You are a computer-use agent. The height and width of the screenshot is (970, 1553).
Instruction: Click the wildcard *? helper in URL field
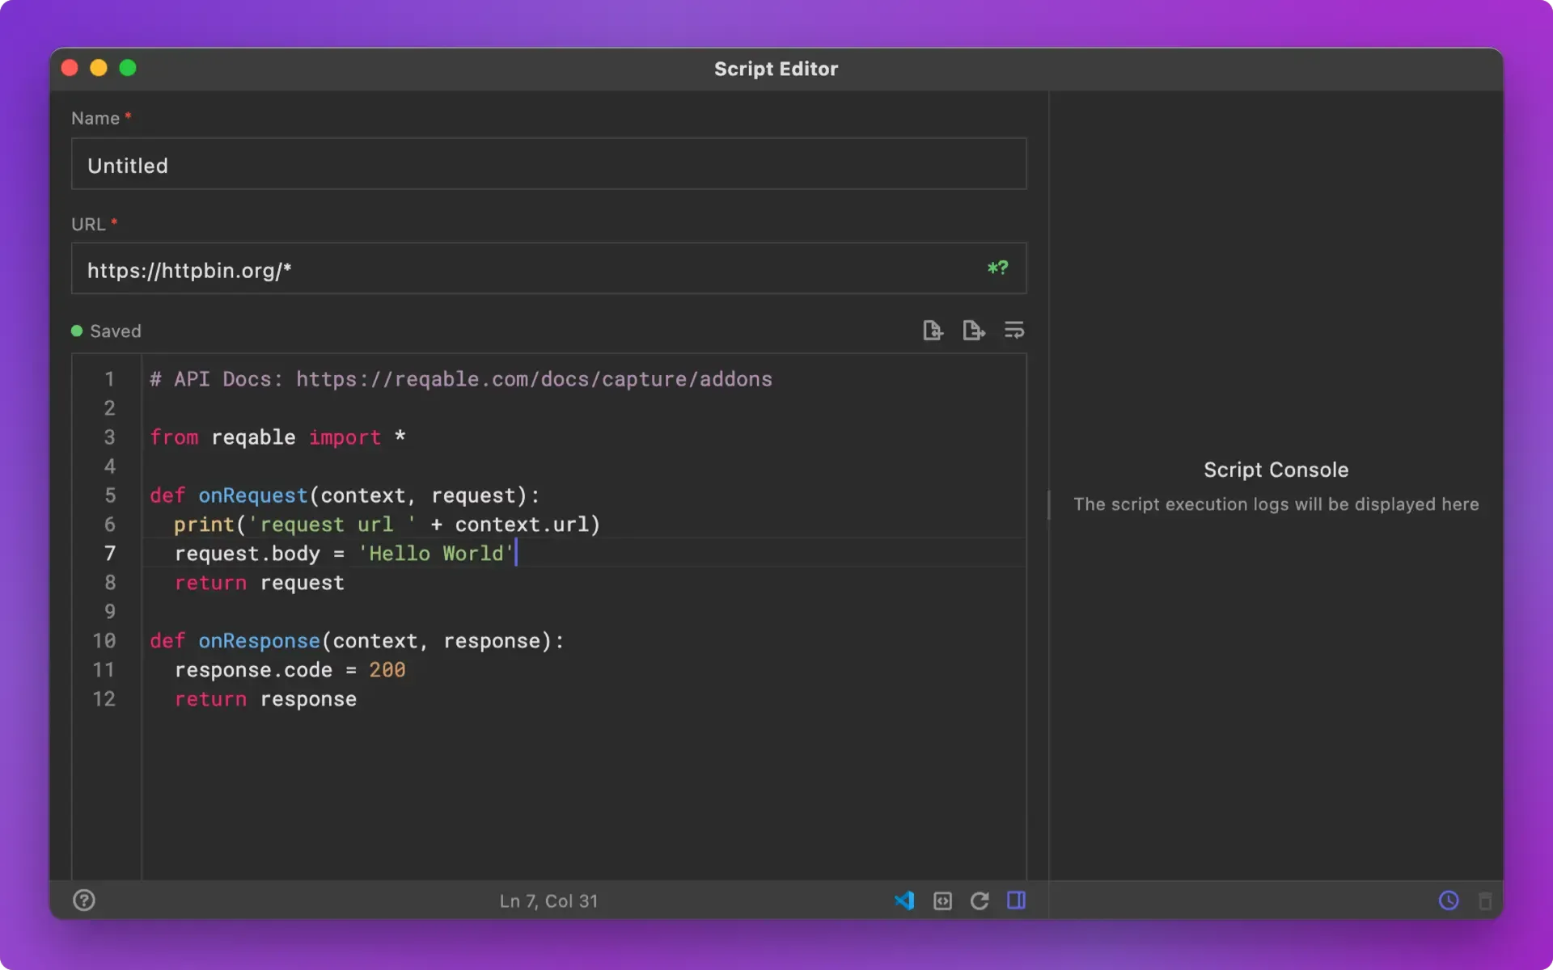pos(997,268)
